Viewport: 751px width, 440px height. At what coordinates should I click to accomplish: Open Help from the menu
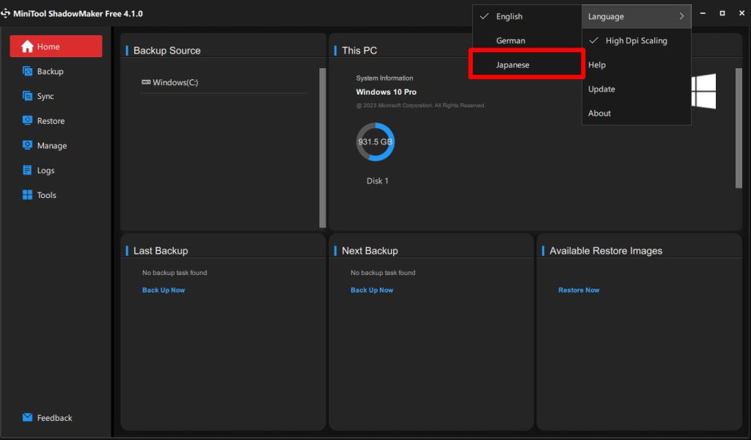coord(636,65)
